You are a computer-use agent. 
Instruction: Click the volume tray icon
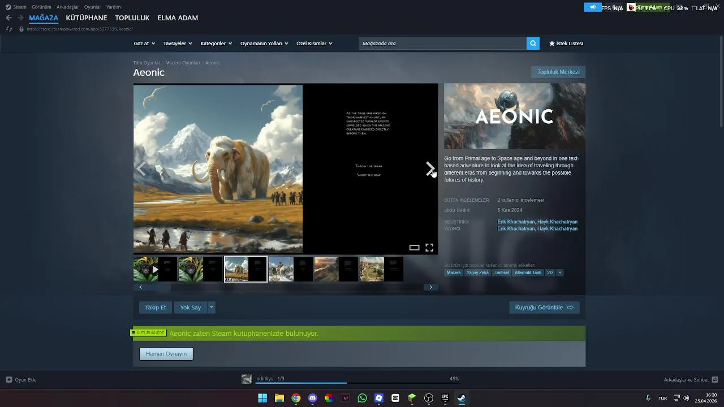tap(686, 398)
